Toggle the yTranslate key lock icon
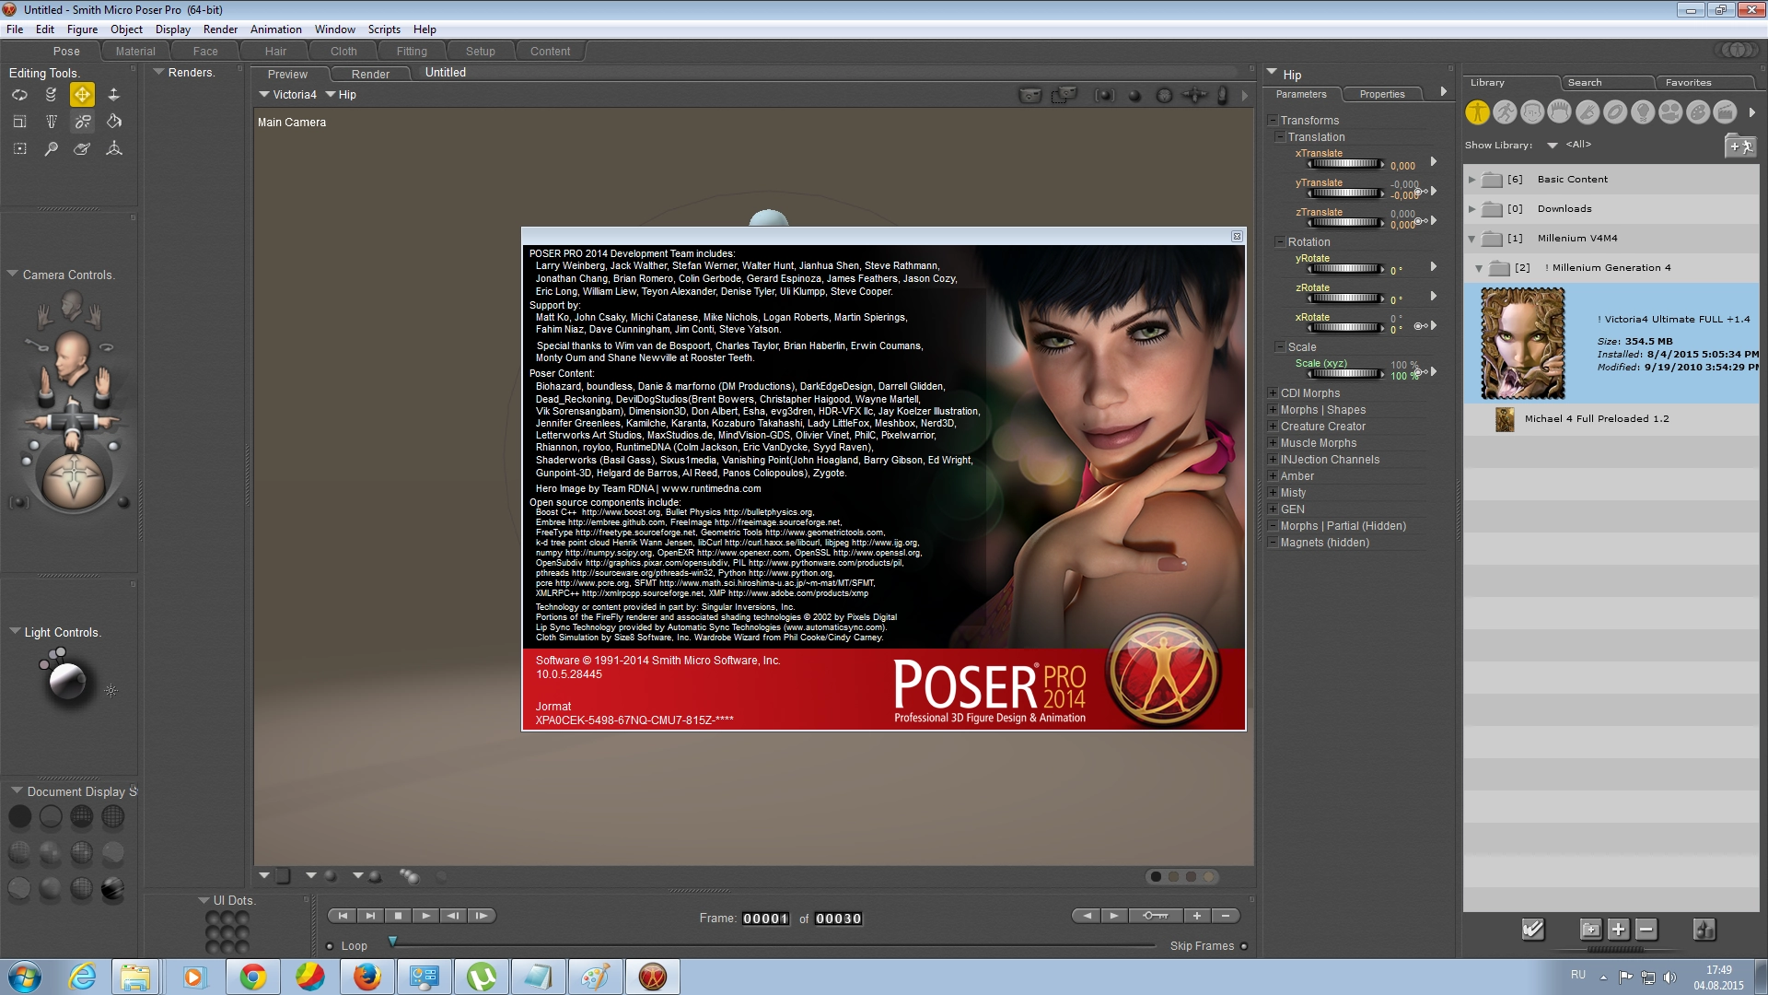This screenshot has width=1768, height=995. click(x=1420, y=192)
